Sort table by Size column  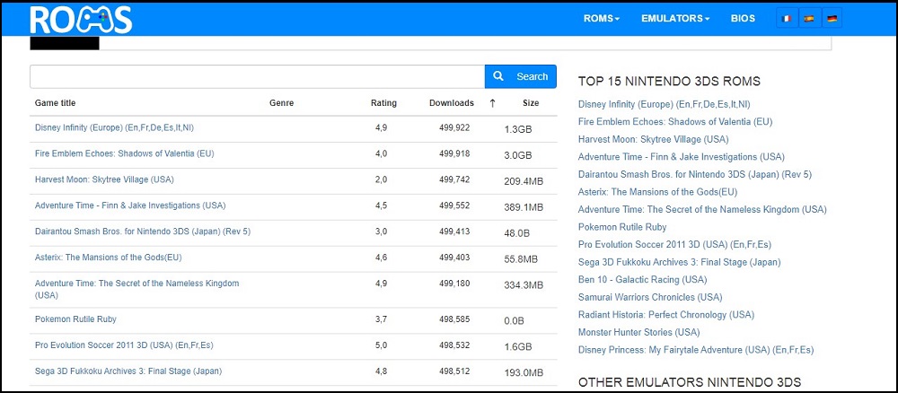(x=531, y=103)
